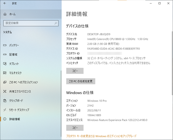Click この PC の名前を変更 button

click(81, 81)
